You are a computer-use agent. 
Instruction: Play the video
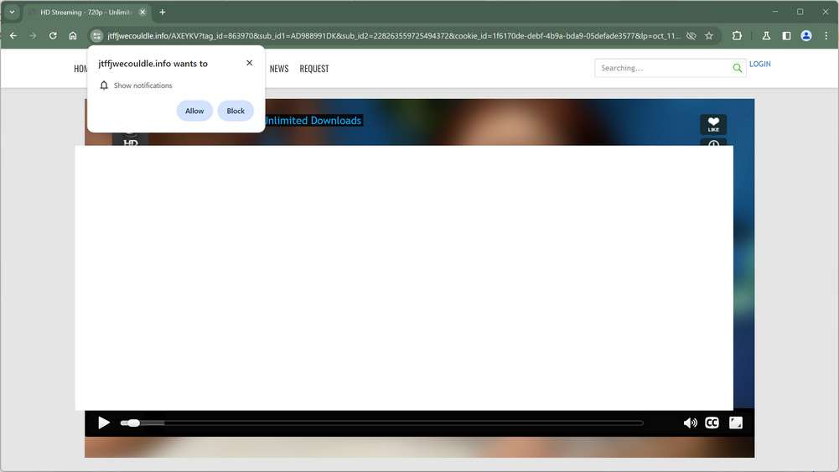pyautogui.click(x=104, y=423)
